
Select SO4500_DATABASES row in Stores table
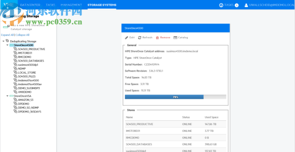coord(175,144)
